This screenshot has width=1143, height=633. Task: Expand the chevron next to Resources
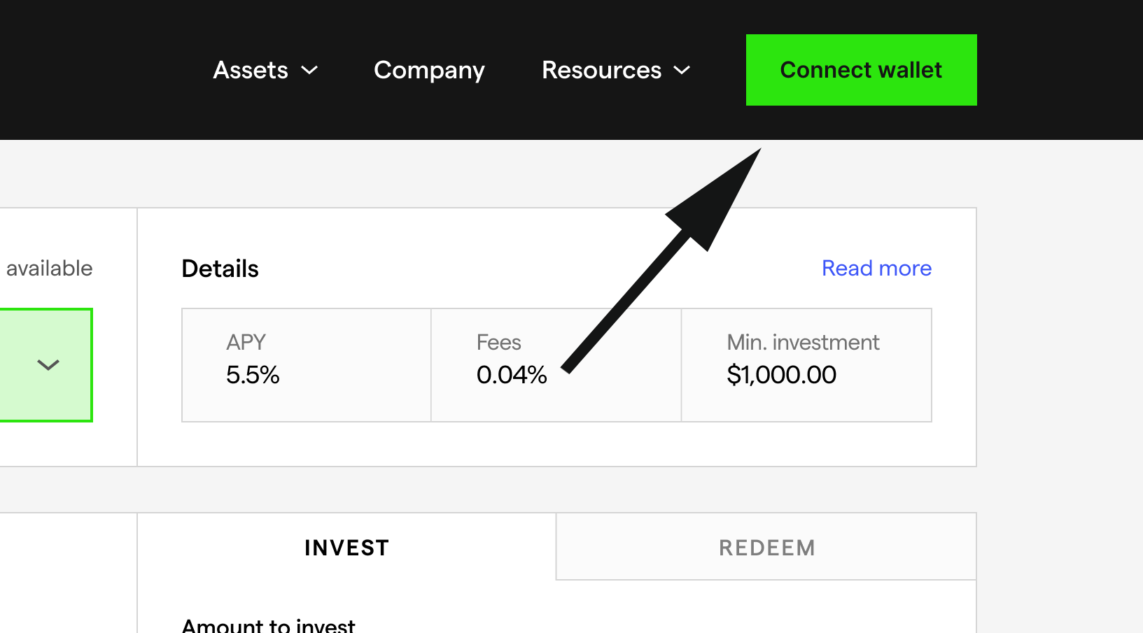[682, 70]
